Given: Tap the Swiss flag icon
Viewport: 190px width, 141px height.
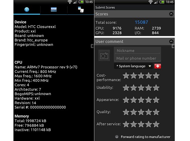Looking at the screenshot, I should 157,66.
